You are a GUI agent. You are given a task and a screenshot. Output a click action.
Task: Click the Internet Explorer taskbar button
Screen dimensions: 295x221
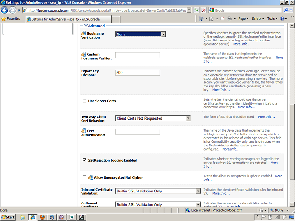click(33, 217)
